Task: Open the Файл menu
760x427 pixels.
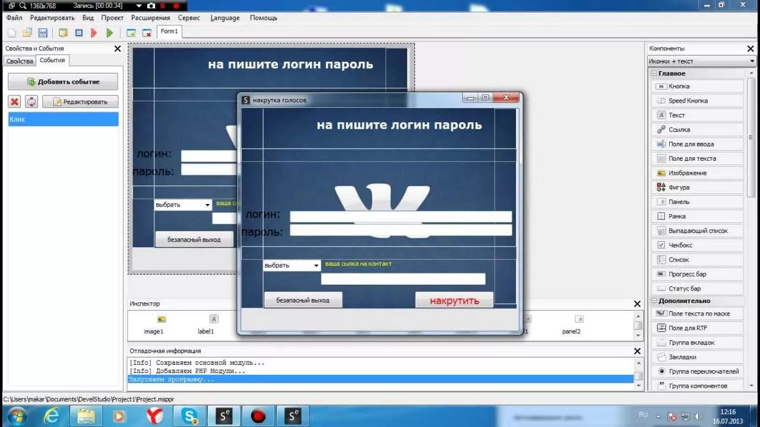Action: (x=14, y=18)
